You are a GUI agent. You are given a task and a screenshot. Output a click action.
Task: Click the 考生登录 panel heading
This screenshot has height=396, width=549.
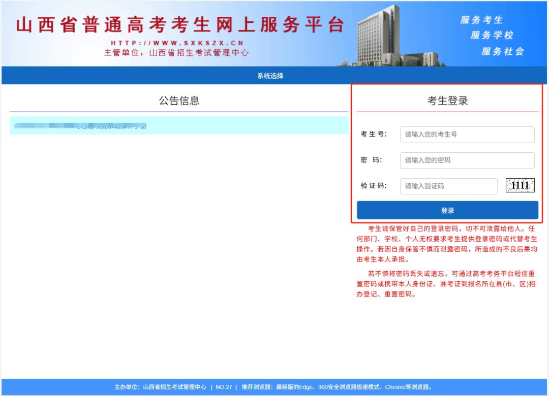coord(448,100)
